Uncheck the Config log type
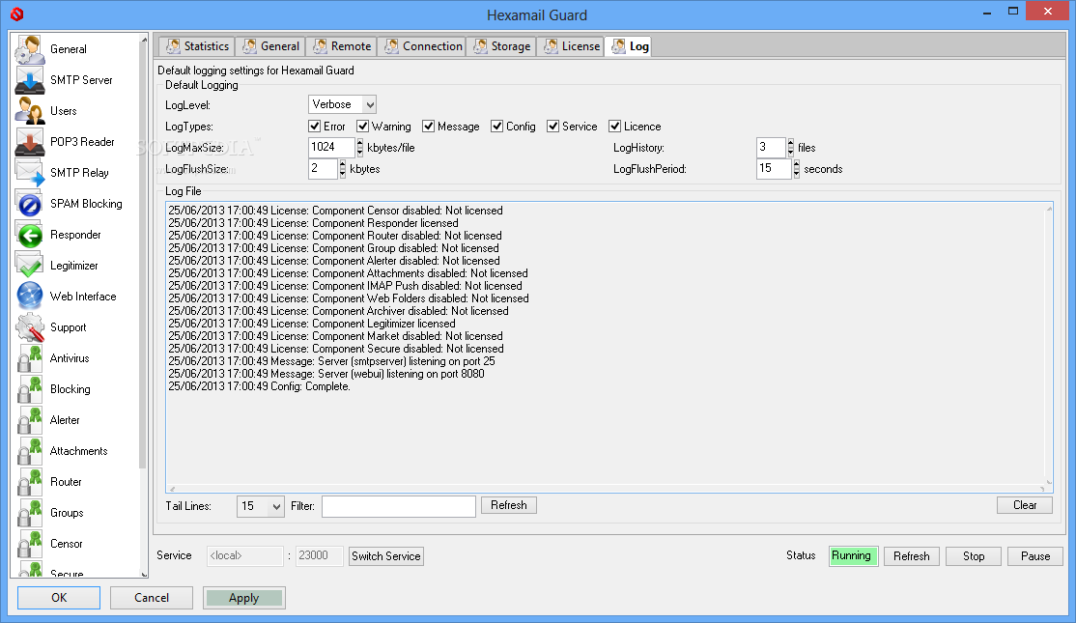Image resolution: width=1076 pixels, height=623 pixels. pyautogui.click(x=496, y=127)
